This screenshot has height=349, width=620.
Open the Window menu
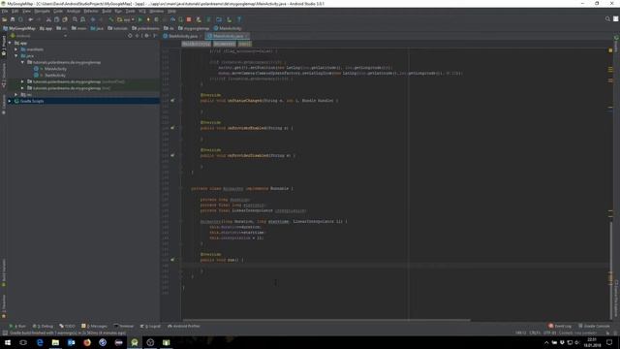[x=157, y=11]
